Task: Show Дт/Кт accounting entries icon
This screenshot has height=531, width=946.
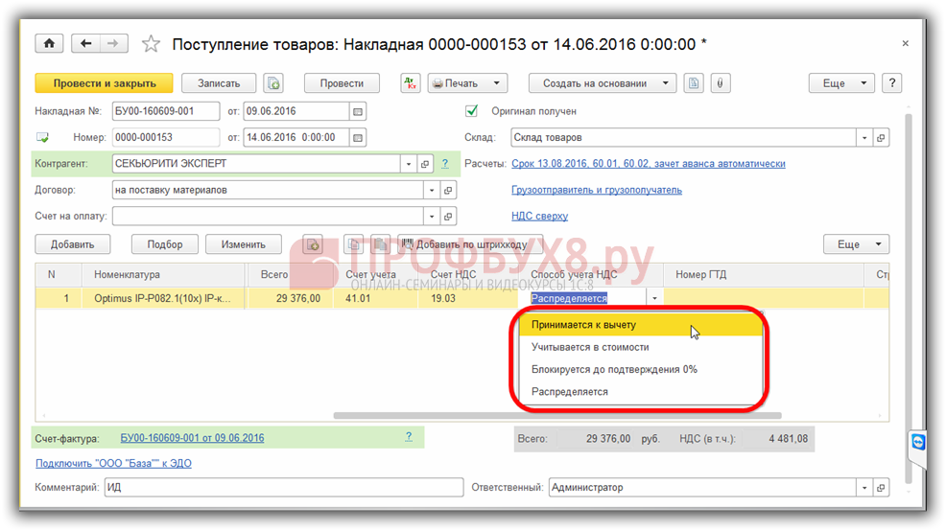Action: 410,83
